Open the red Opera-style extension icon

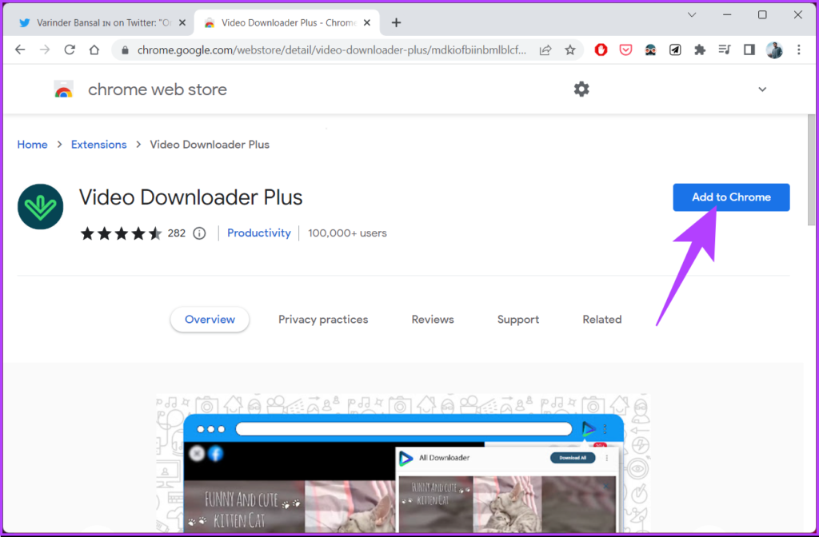[601, 50]
